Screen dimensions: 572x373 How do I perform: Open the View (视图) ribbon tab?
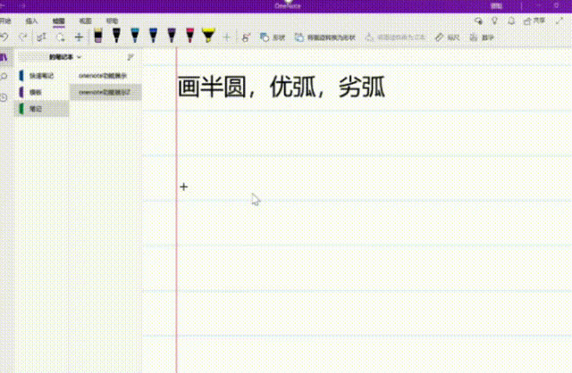pyautogui.click(x=86, y=21)
